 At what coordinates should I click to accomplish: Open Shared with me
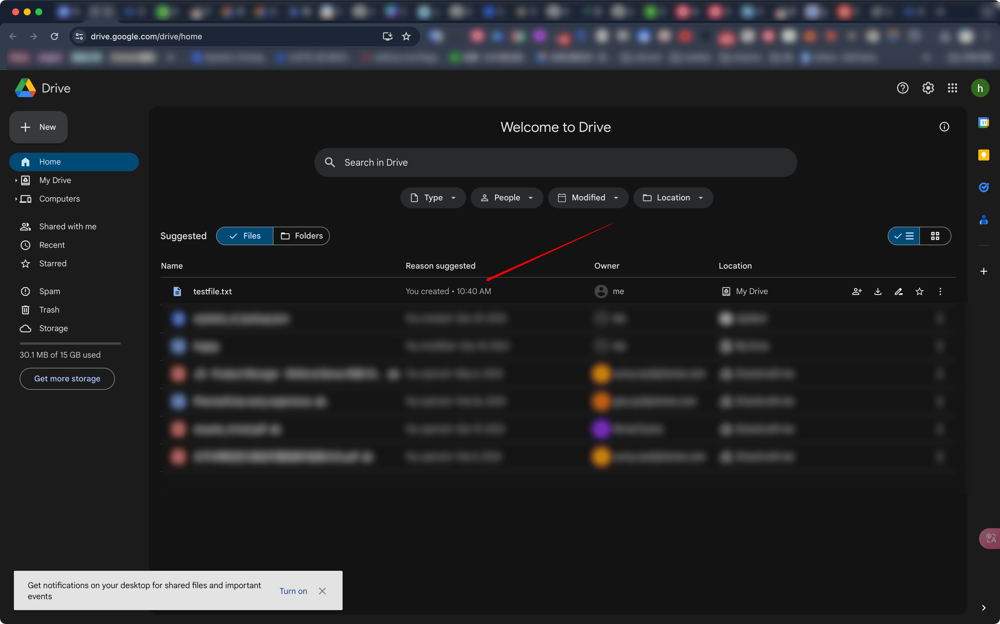67,227
